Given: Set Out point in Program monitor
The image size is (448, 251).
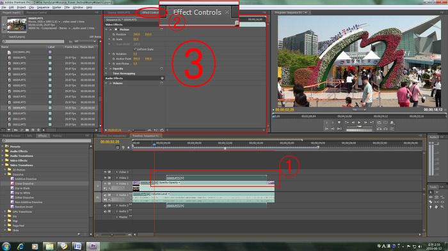Looking at the screenshot, I should 333,123.
